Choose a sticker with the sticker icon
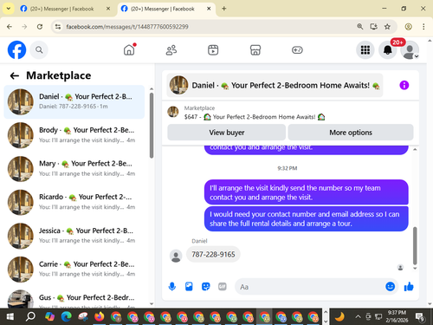Screen dimensions: 433x325 [x=205, y=287]
